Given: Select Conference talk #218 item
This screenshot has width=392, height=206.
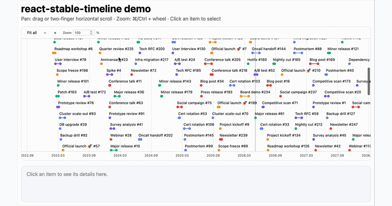Looking at the screenshot, I should (229, 70).
